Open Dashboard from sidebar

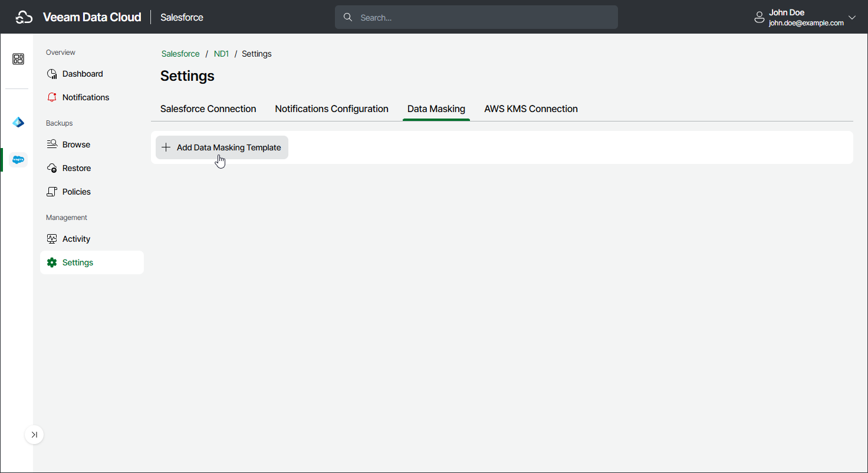(x=92, y=74)
